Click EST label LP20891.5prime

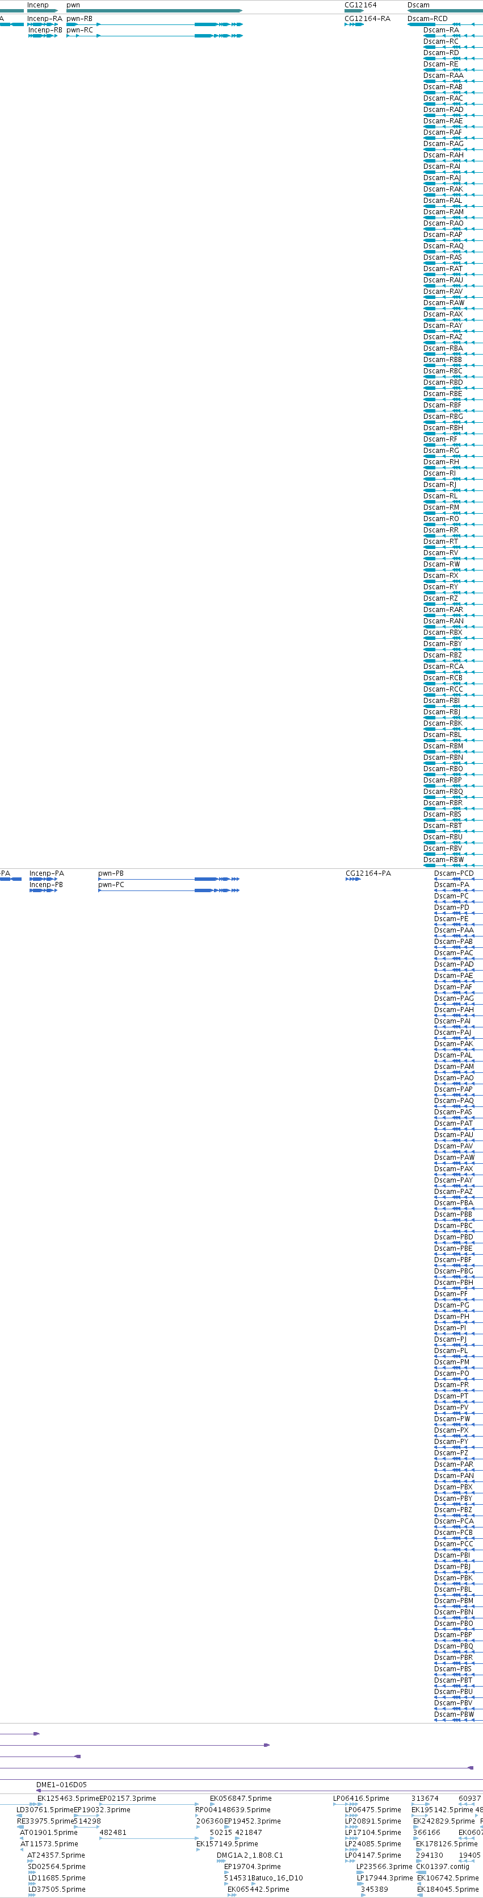click(x=373, y=1821)
